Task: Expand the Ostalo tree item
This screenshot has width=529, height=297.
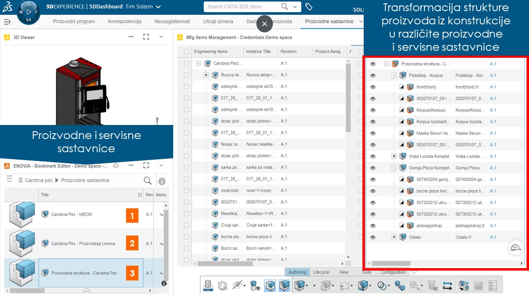Action: pos(394,237)
